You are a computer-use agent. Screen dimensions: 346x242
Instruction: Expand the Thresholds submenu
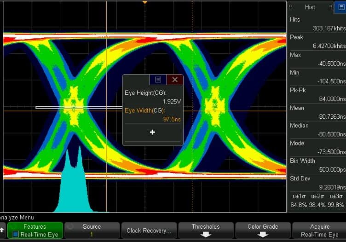[206, 230]
